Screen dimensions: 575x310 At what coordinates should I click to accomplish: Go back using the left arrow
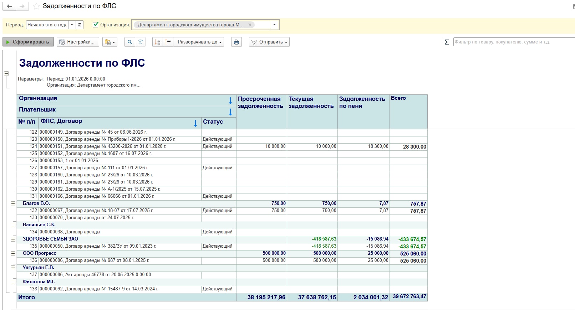click(9, 6)
